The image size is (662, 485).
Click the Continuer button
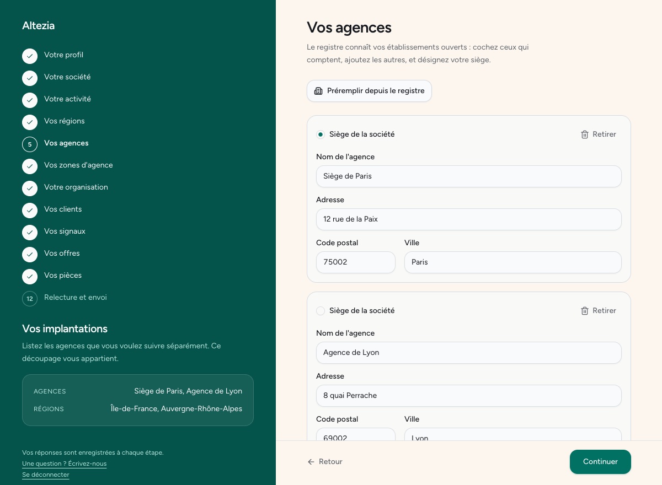pyautogui.click(x=600, y=462)
